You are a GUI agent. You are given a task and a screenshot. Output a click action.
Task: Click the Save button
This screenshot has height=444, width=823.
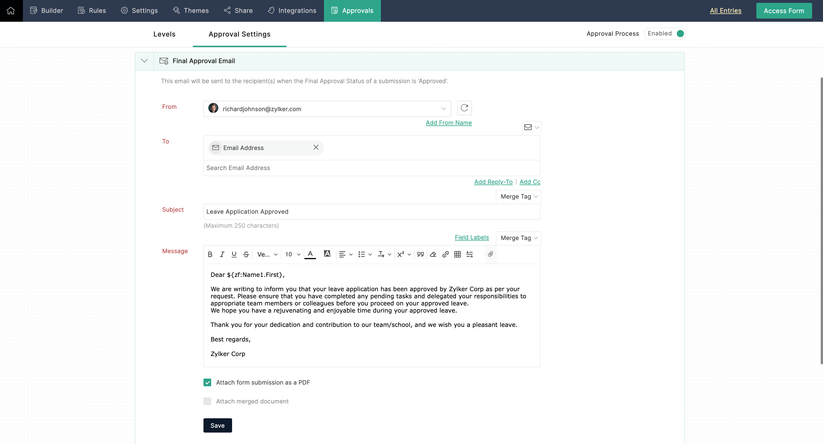click(x=217, y=425)
